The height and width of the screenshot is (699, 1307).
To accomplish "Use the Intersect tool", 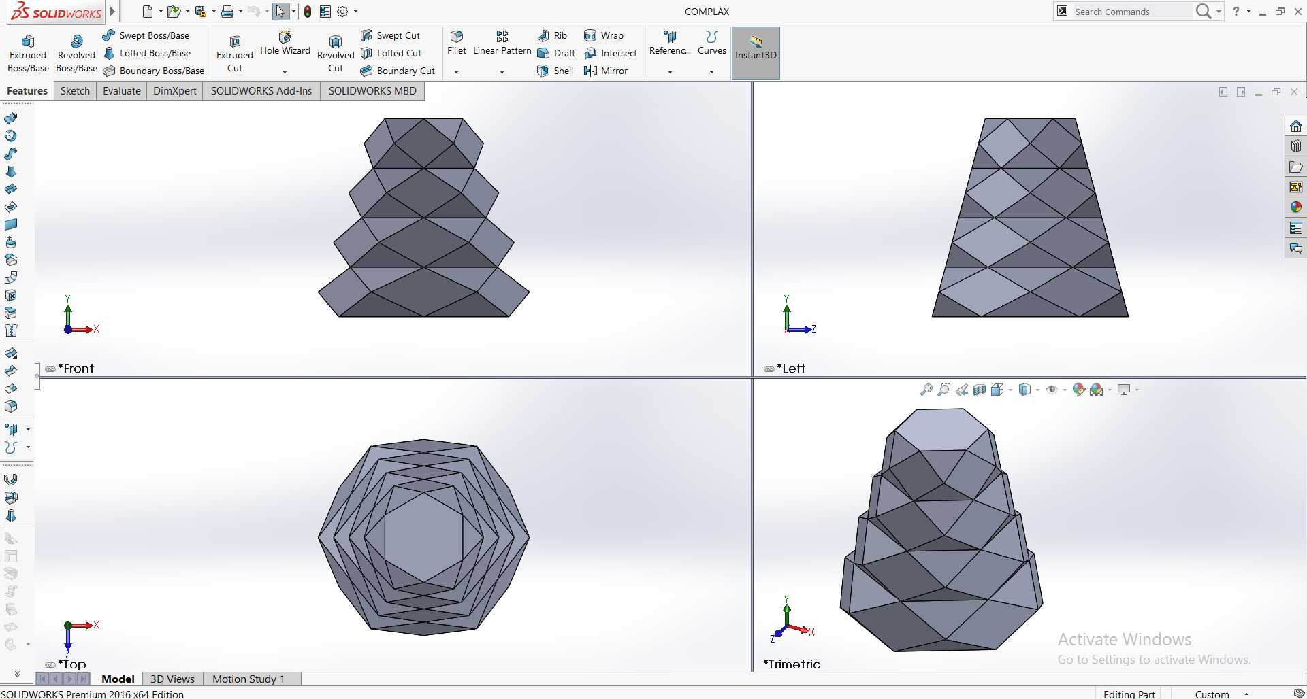I will tap(611, 53).
